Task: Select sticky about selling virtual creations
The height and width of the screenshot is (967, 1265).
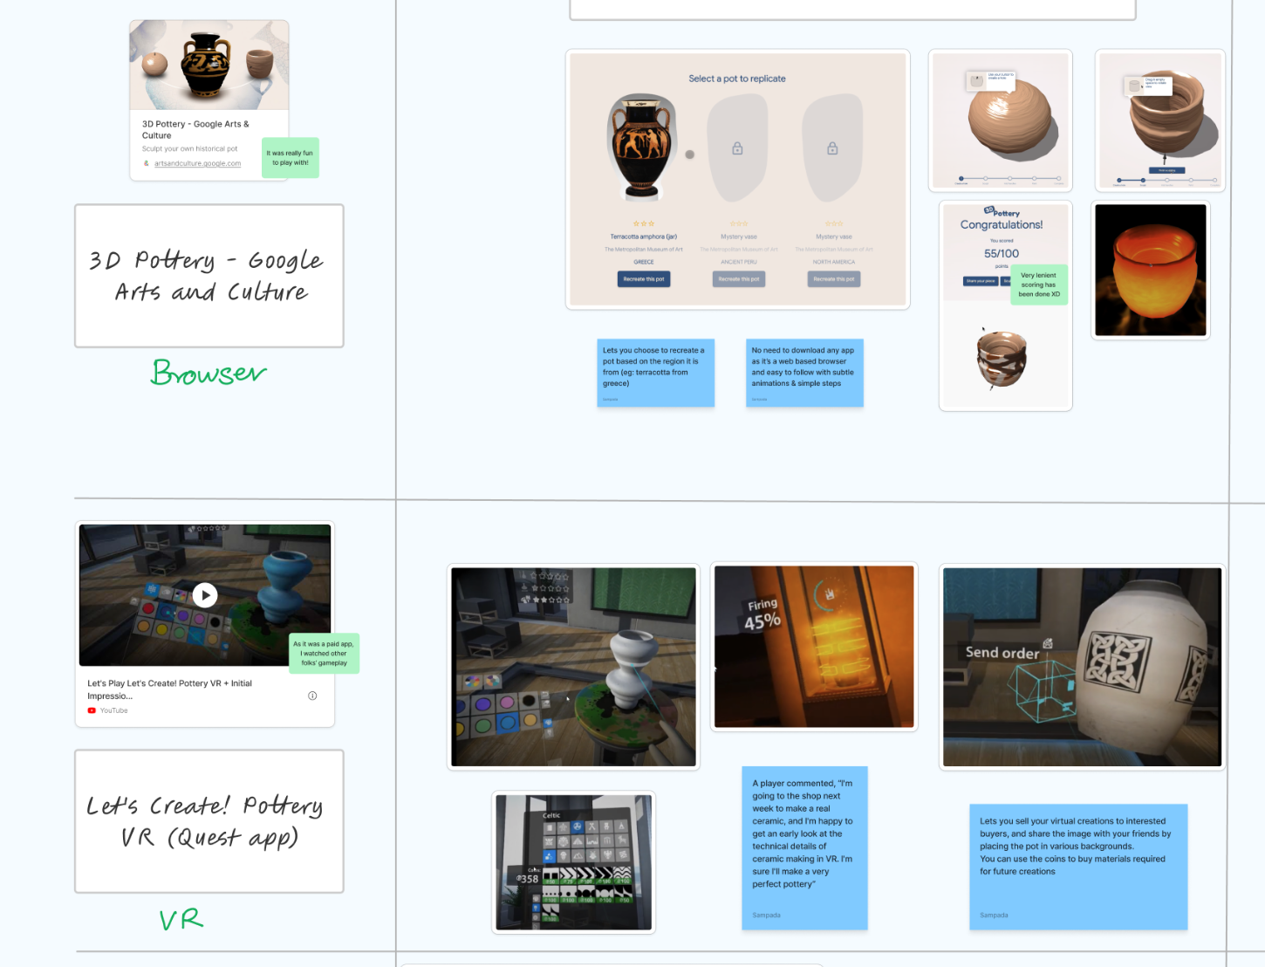Action: tap(1078, 867)
